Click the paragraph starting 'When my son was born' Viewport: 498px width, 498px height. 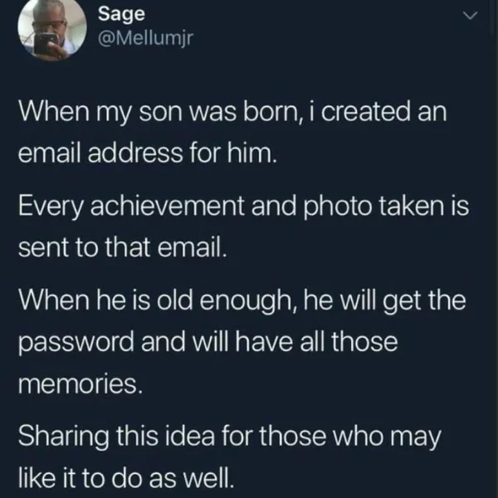pyautogui.click(x=232, y=133)
